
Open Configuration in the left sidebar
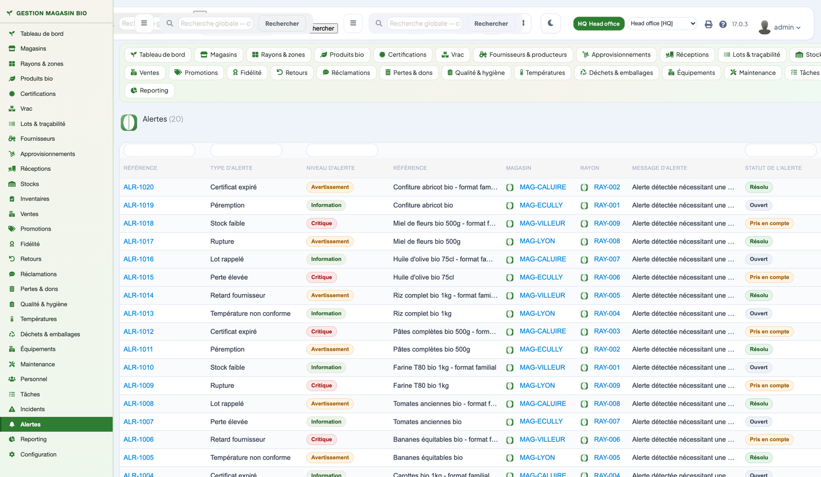point(57,454)
